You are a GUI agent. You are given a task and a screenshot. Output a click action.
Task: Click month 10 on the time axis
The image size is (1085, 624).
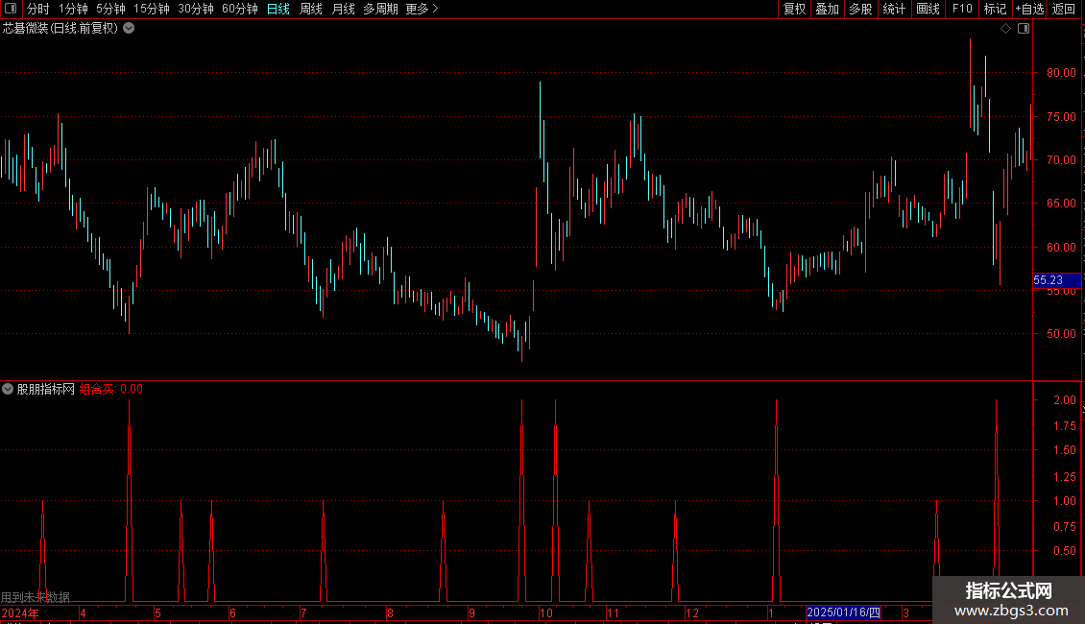pos(546,612)
